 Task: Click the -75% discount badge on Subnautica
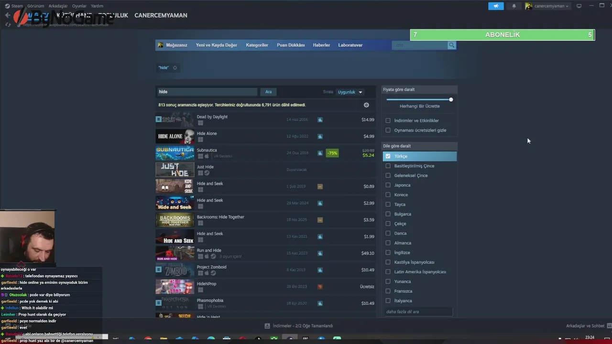[x=332, y=153]
